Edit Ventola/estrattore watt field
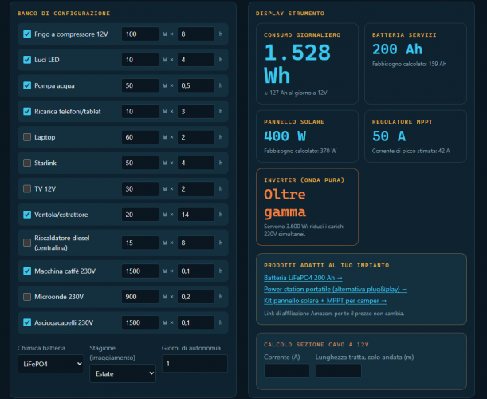The image size is (487, 399). 140,215
